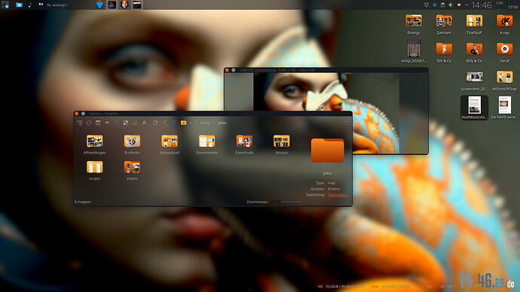520x292 pixels.
Task: Open the Afbeeldingen folder in Dolphin
Action: pos(94,144)
